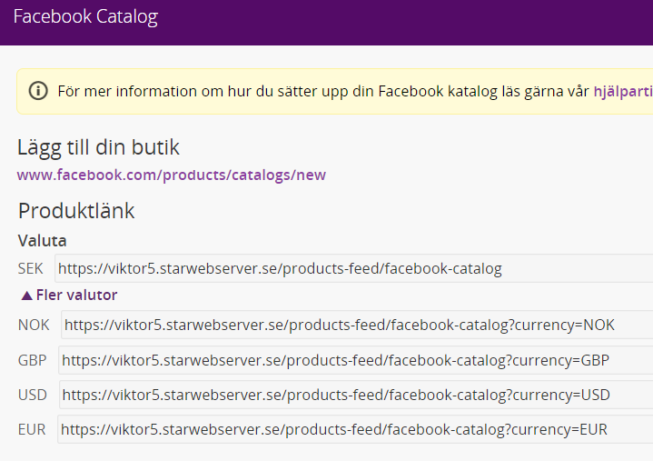
Task: Click the För mer information banner text
Action: 323,91
